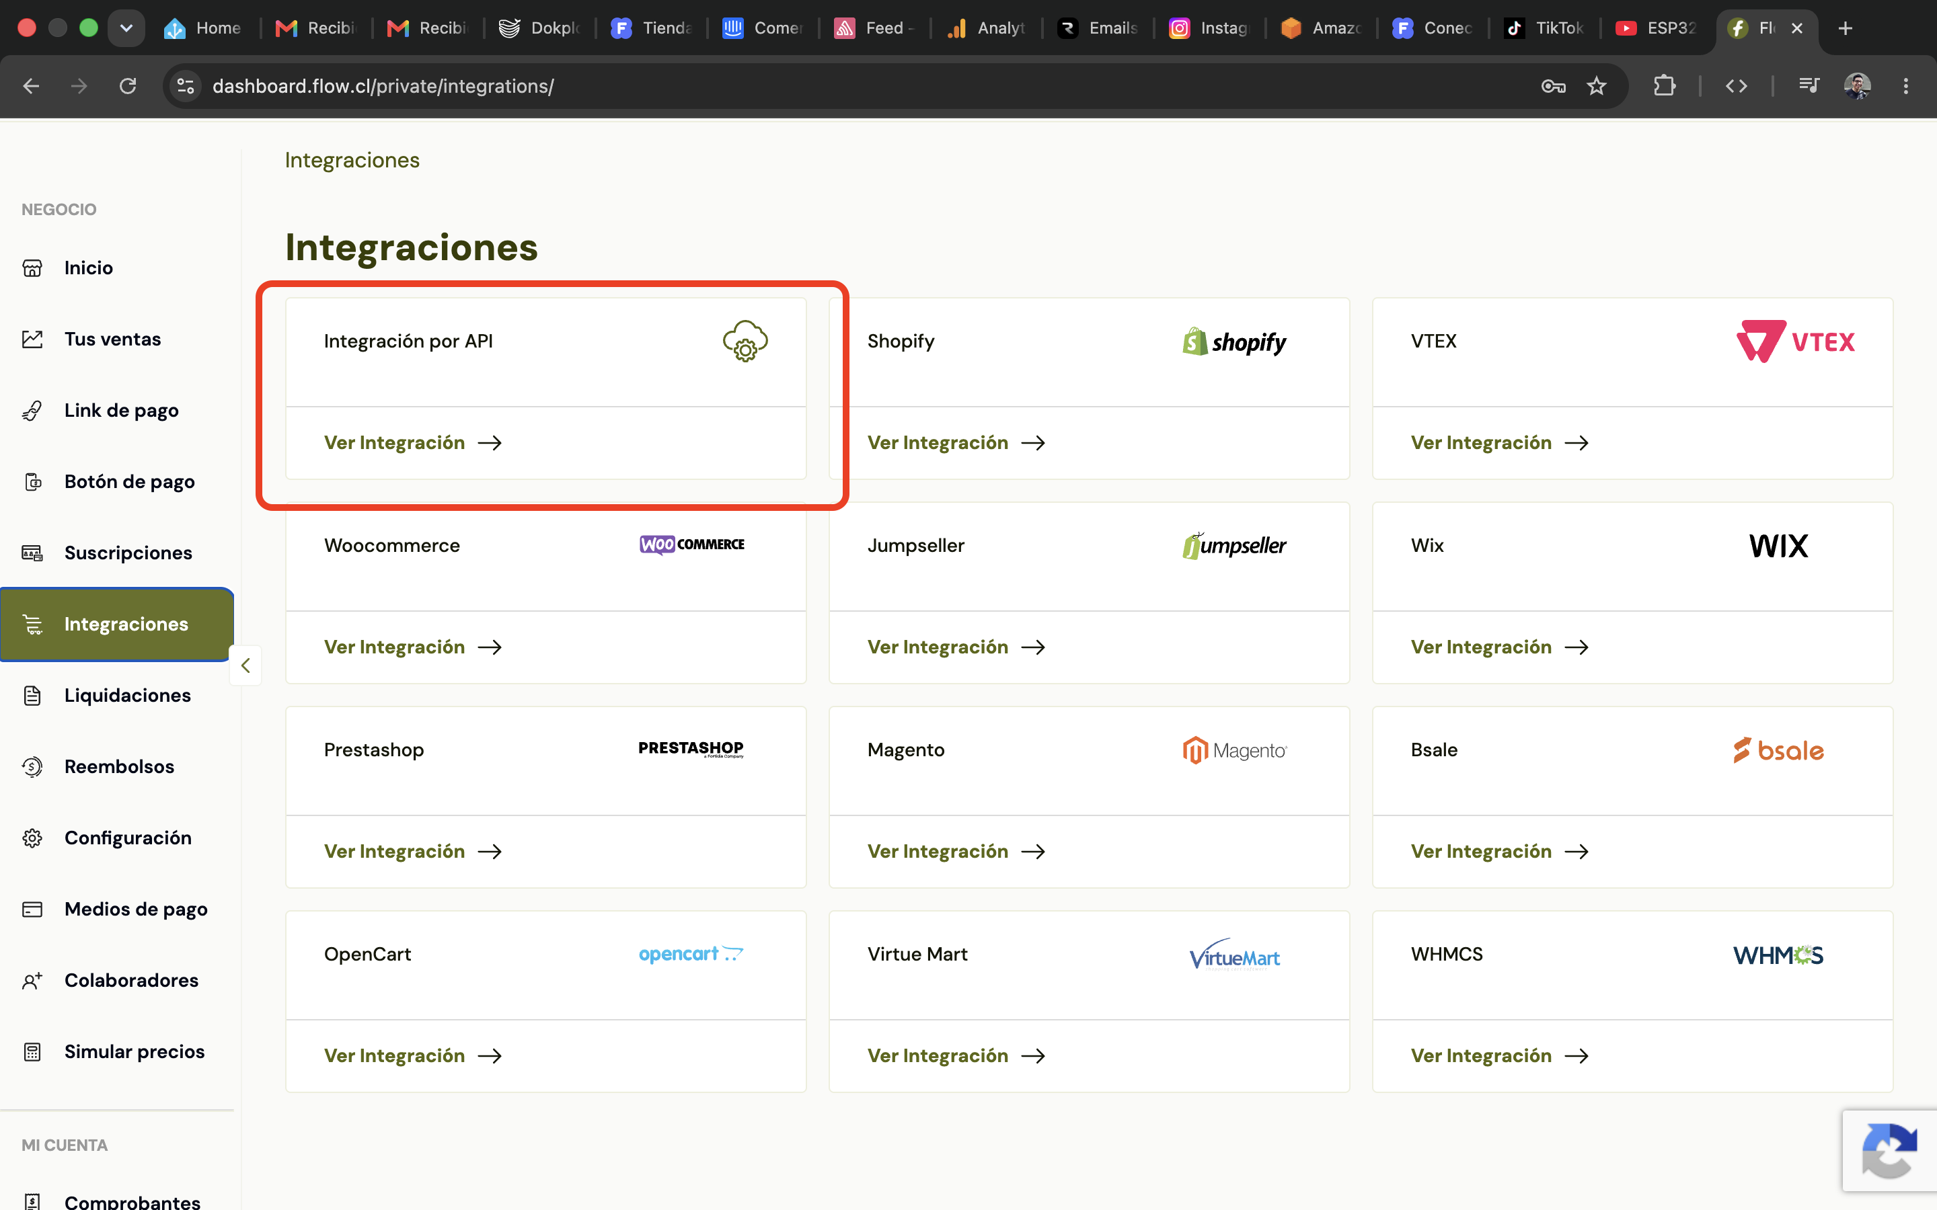Click Ver Integración under Virtue Mart
The image size is (1937, 1210).
coord(956,1055)
